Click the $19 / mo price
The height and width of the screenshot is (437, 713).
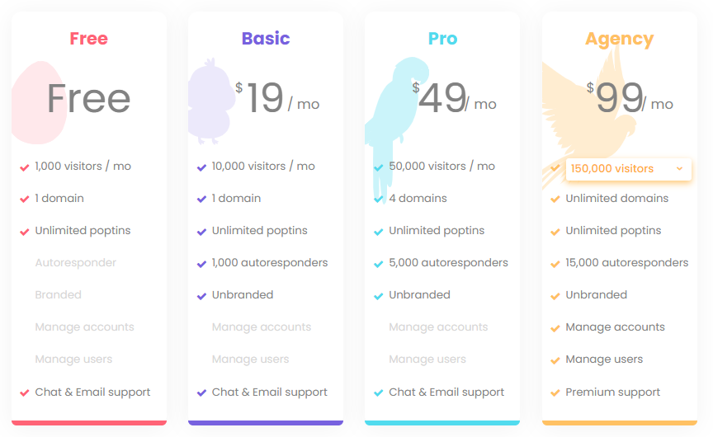(x=277, y=98)
